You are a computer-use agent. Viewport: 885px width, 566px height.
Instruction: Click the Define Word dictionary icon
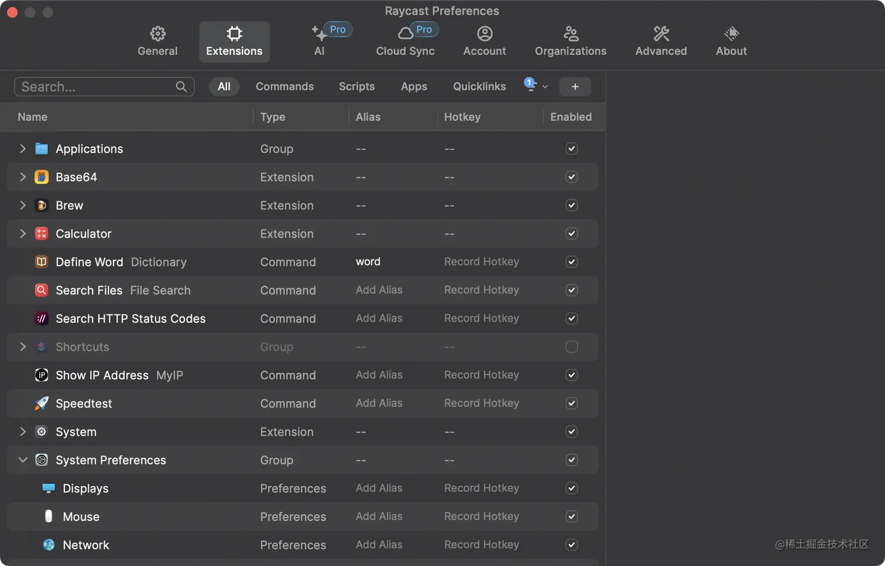click(42, 261)
